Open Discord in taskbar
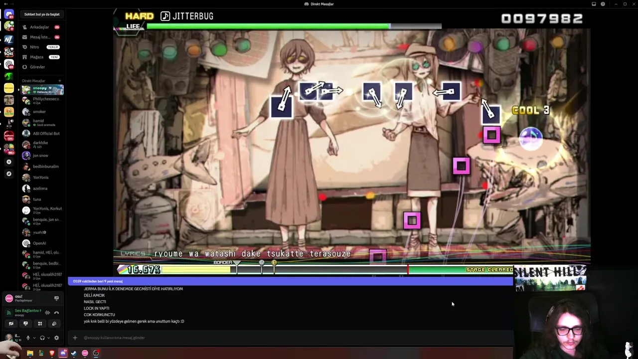638x359 pixels. pos(63,353)
